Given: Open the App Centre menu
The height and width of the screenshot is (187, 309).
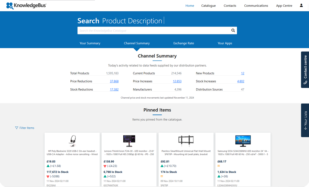Looking at the screenshot, I should [x=284, y=6].
